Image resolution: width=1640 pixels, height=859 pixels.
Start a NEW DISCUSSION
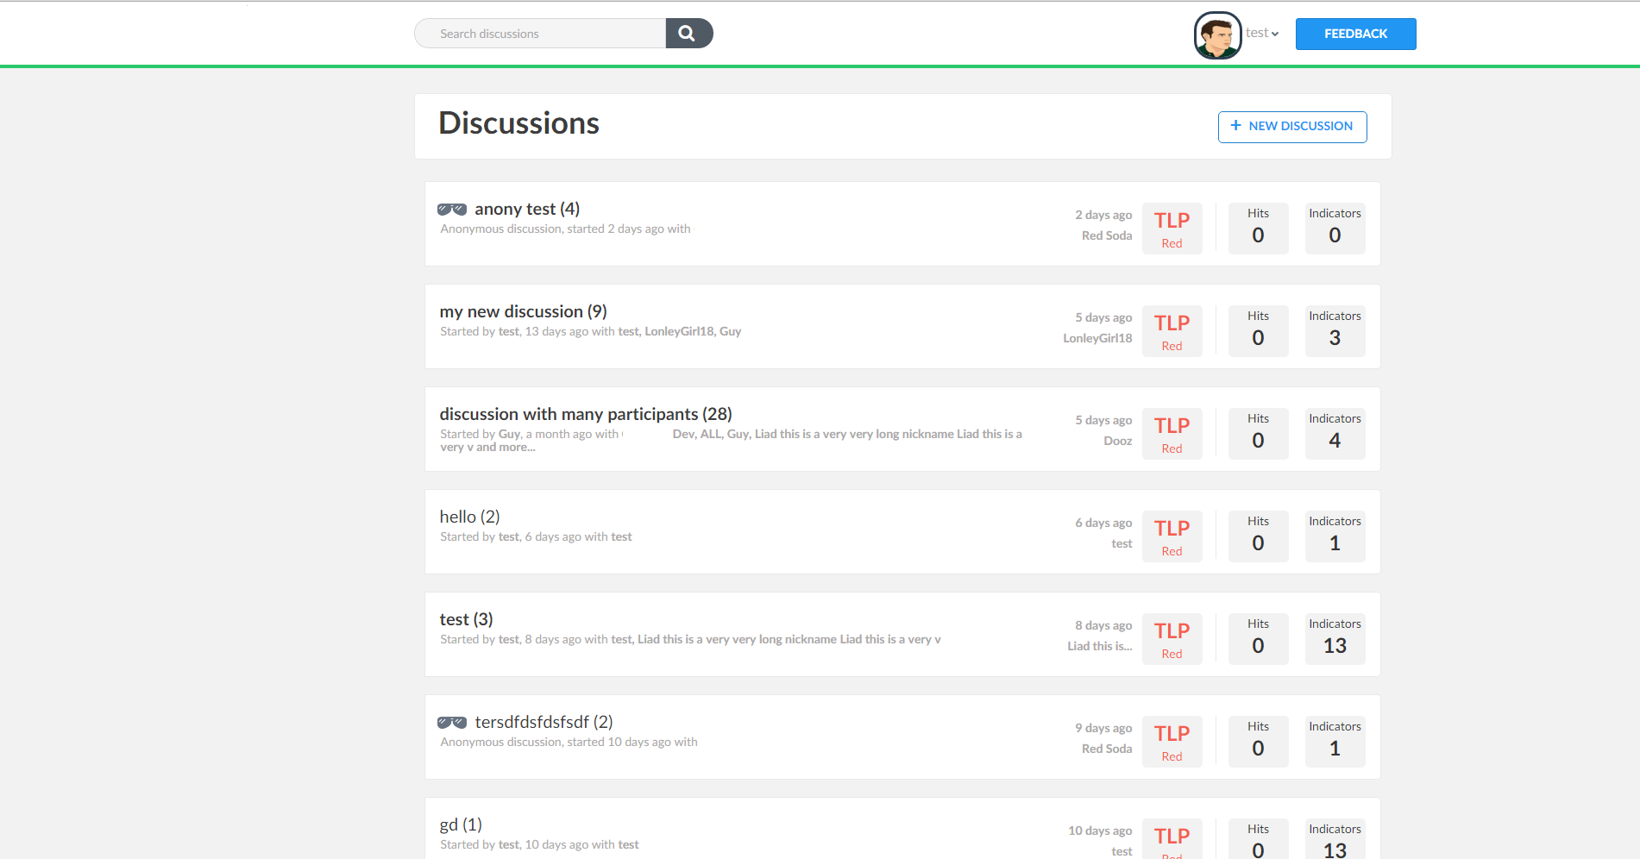click(x=1292, y=127)
